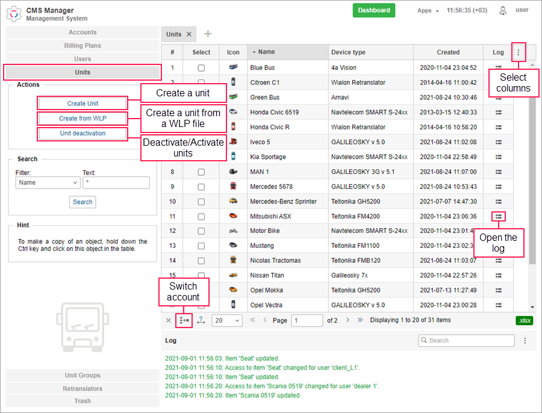Click the Motor Bike unit icon

point(233,231)
